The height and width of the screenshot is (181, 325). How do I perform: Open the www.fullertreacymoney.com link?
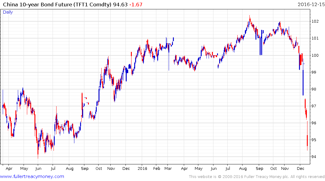32,176
